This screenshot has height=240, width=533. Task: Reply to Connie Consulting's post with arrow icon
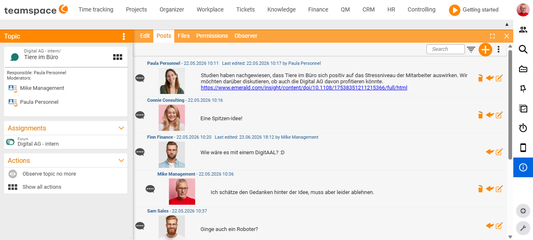490,115
